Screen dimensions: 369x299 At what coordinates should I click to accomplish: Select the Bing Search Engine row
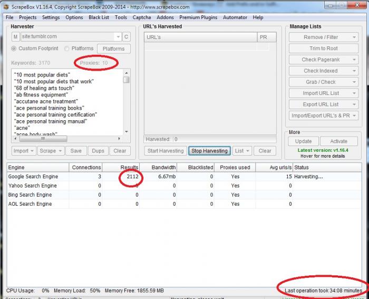point(184,195)
